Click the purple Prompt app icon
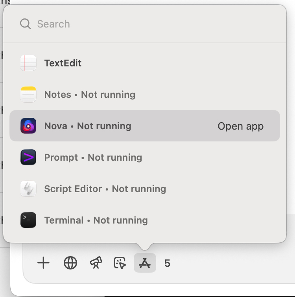The image size is (295, 297). 28,158
